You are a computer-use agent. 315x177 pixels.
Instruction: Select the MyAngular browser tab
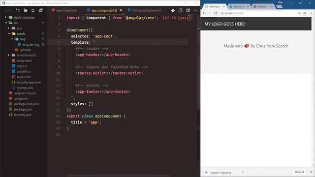coord(215,6)
